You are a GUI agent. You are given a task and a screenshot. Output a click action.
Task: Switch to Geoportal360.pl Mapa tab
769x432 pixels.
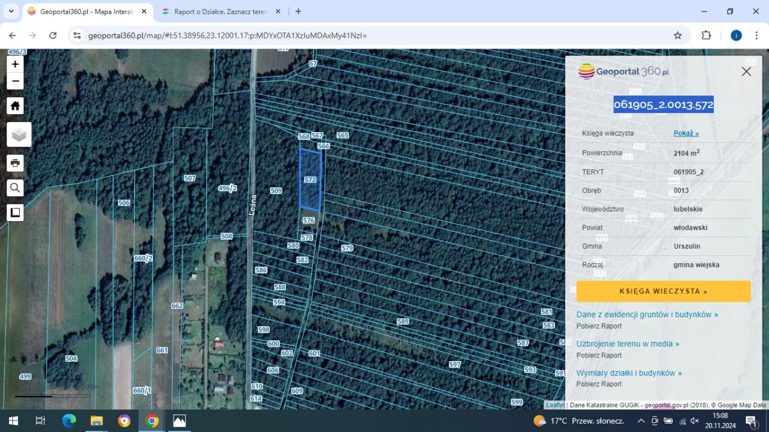(87, 11)
